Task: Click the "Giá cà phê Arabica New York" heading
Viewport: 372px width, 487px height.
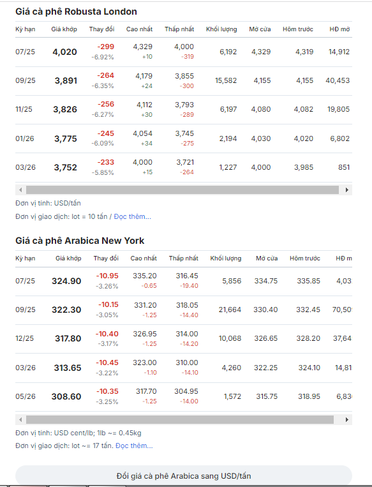Action: [x=80, y=241]
